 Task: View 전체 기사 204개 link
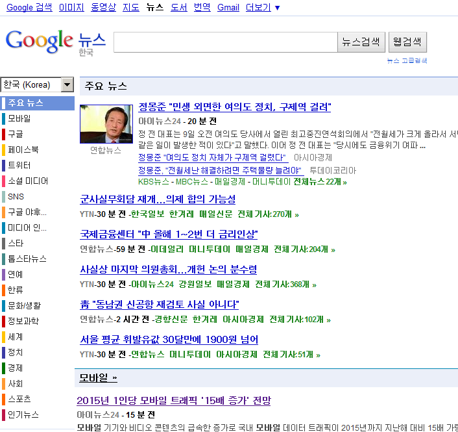click(x=305, y=249)
